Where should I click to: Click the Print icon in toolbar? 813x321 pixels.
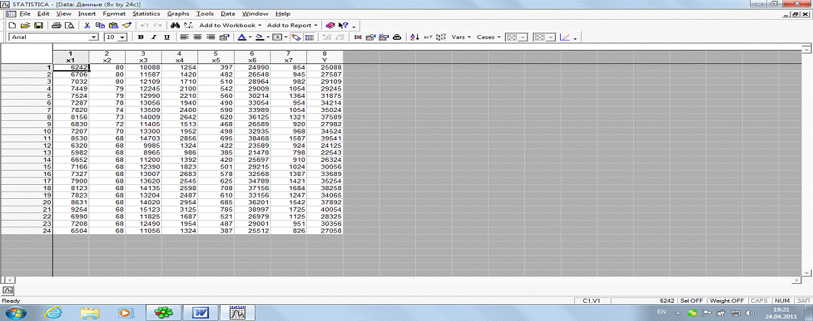tap(57, 26)
